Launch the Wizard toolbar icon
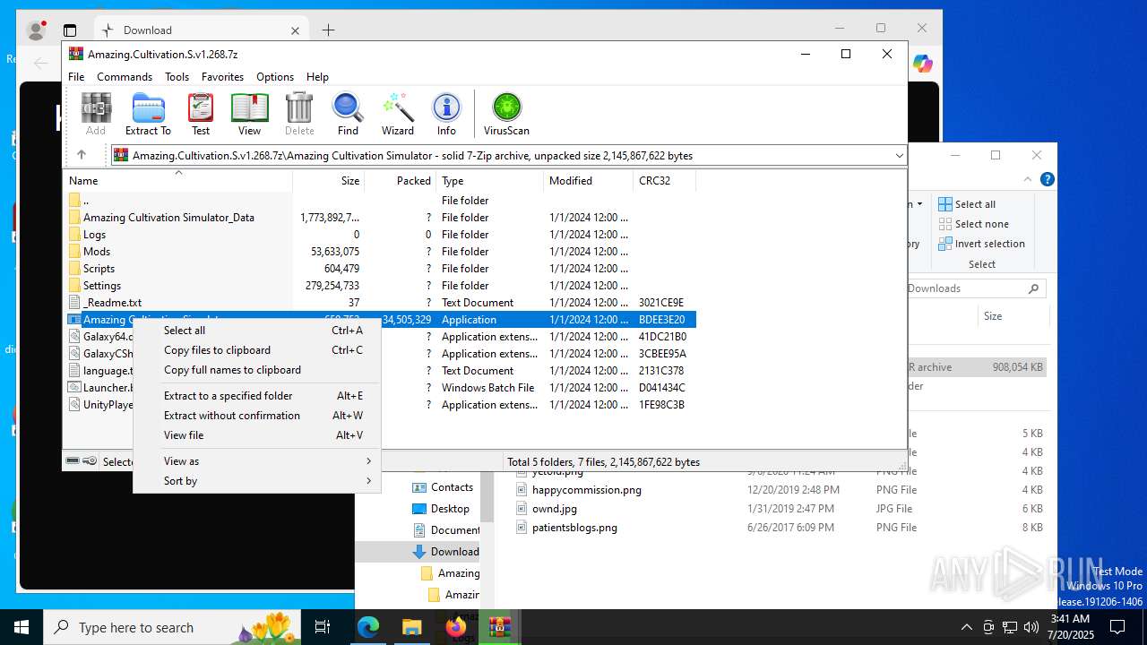The width and height of the screenshot is (1147, 645). pyautogui.click(x=398, y=115)
